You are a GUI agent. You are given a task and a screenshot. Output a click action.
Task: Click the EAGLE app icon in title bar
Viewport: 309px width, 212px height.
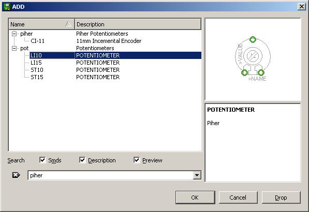click(x=7, y=7)
